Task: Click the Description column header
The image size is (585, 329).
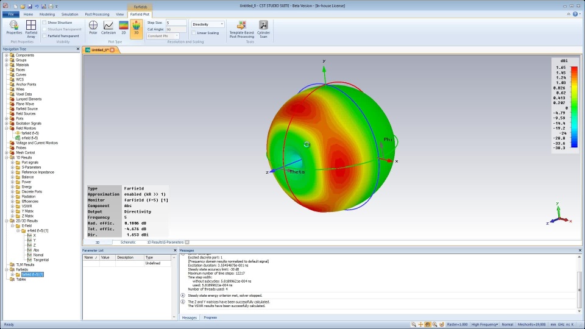Action: point(129,257)
